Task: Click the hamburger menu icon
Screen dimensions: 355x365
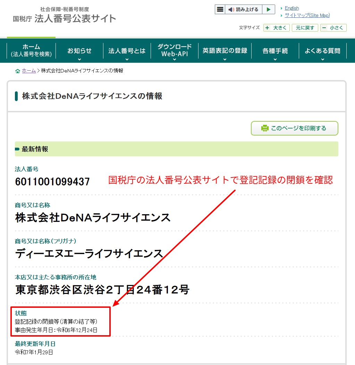Action: (220, 9)
